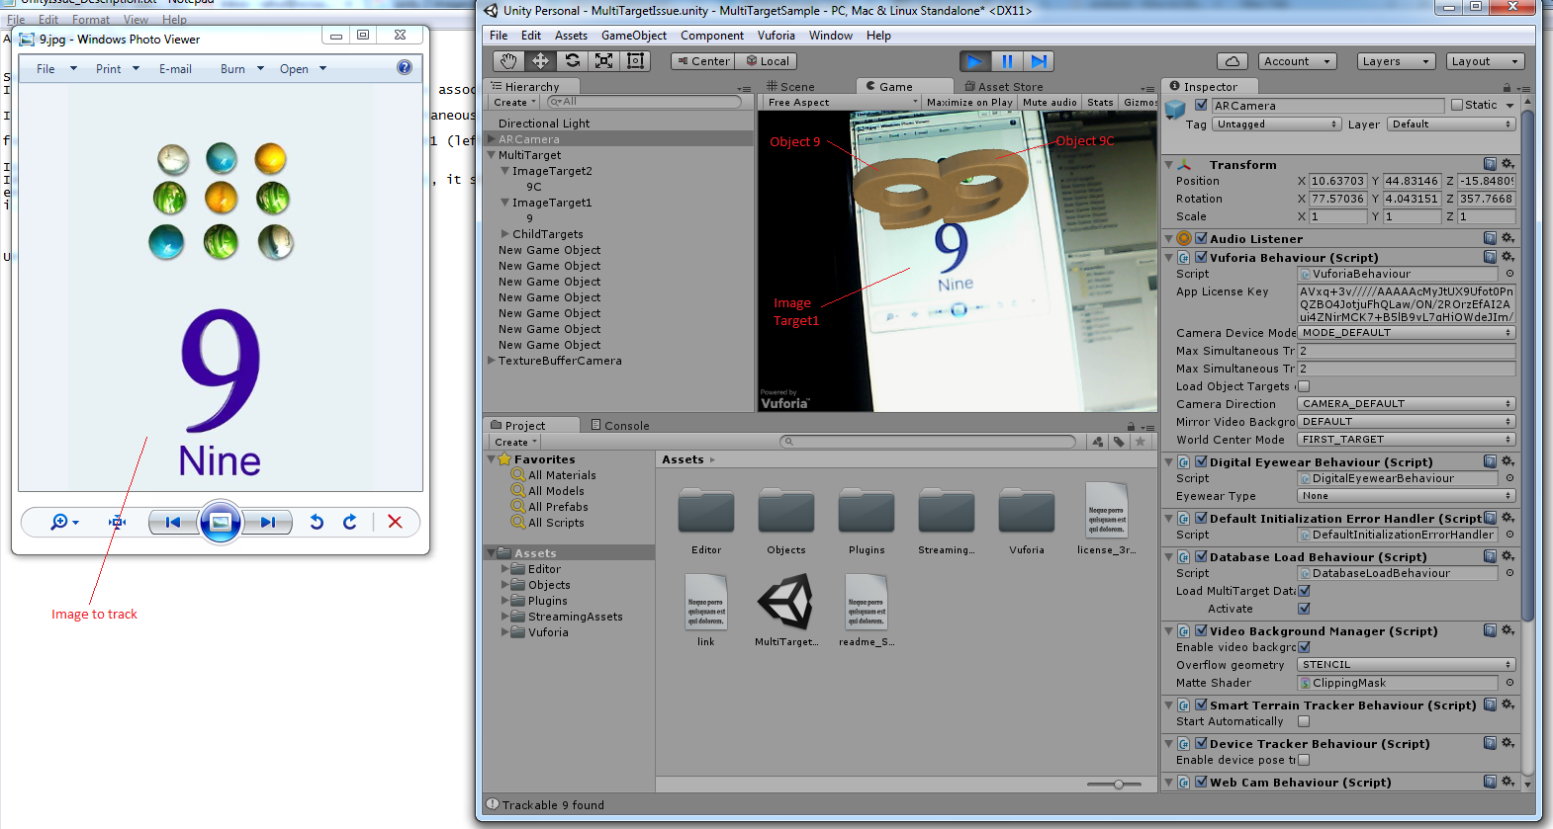Click the Maximize on Play button
The width and height of the screenshot is (1553, 829).
(968, 103)
